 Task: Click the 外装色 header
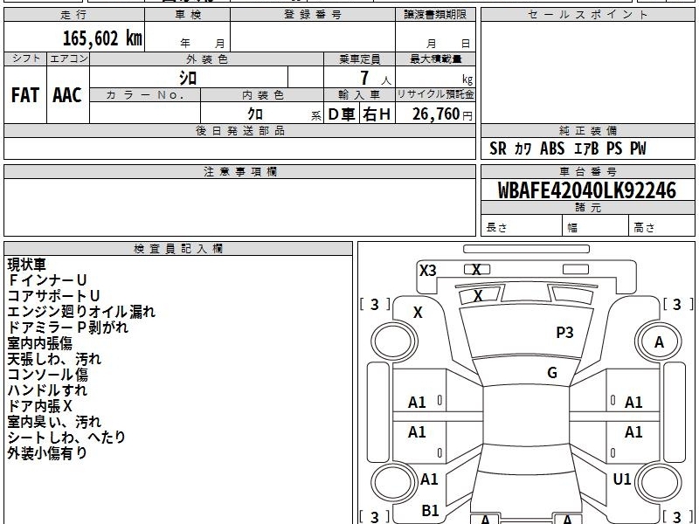[207, 59]
